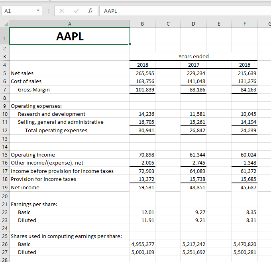271x262 pixels.
Task: Click the 'Operating expenses:' label cell
Action: (x=70, y=106)
